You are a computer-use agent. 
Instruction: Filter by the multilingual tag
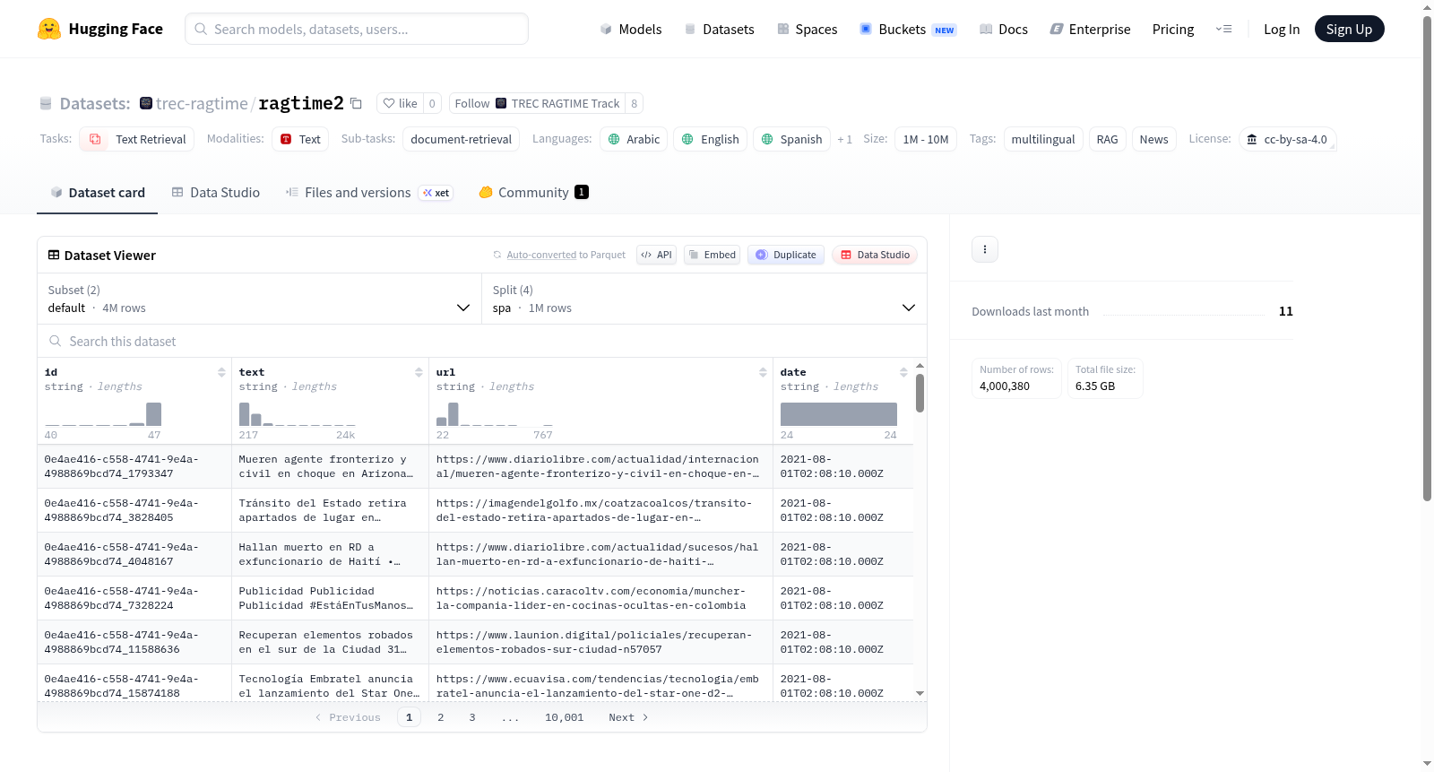tap(1043, 139)
